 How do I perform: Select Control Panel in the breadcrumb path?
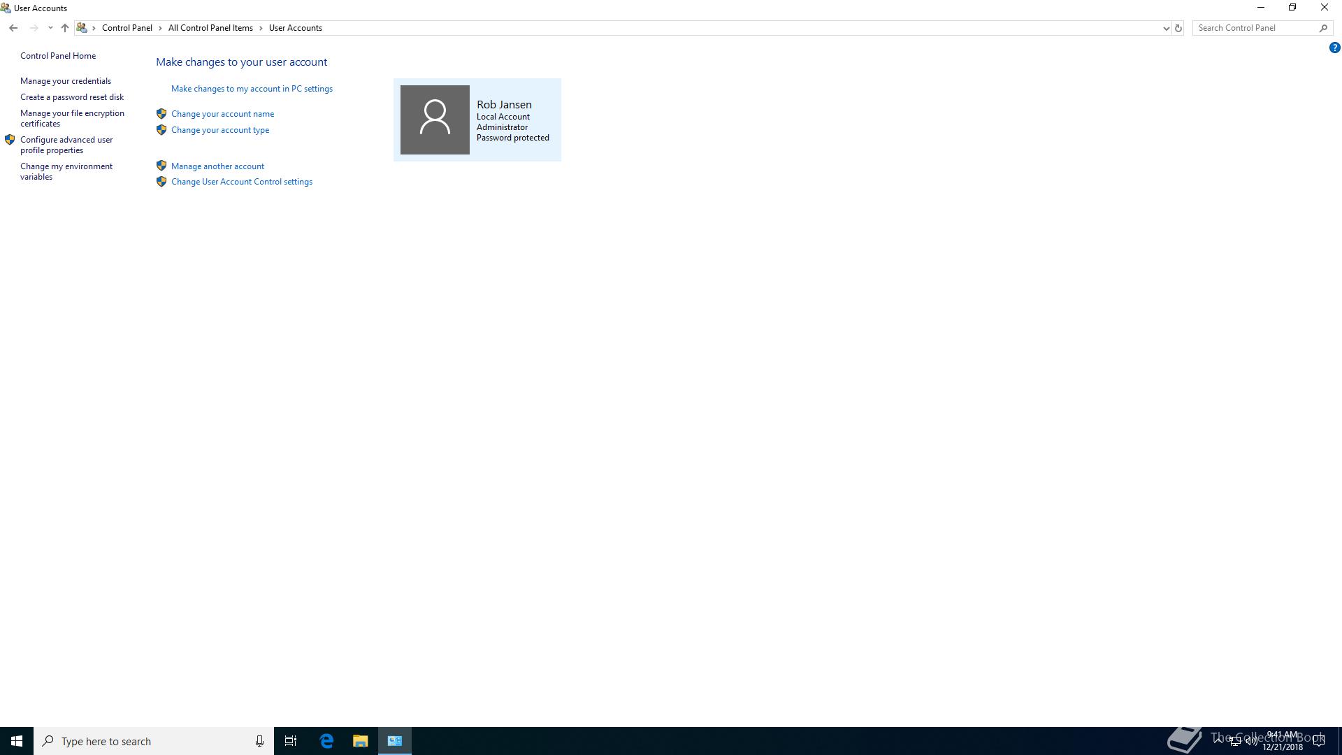127,28
